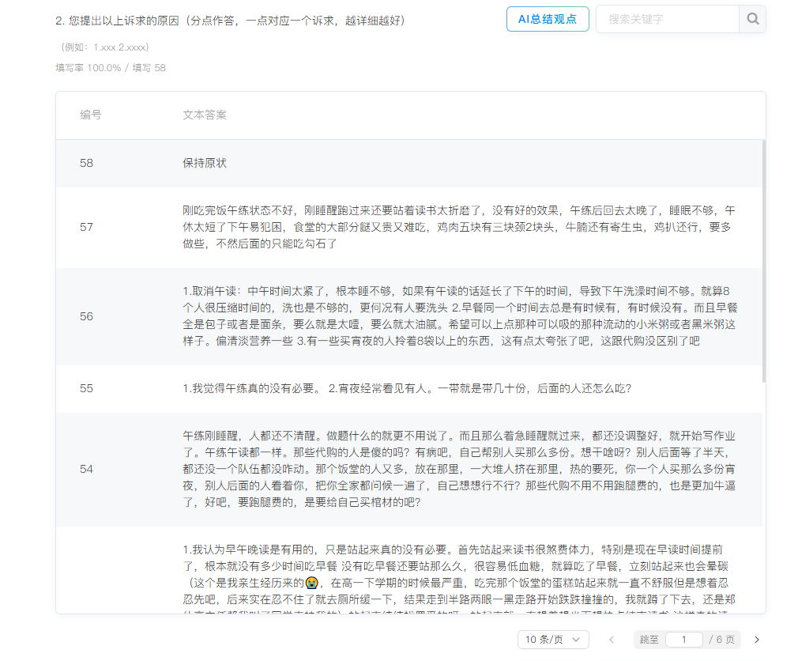Click answer beginning 1.取消午读
This screenshot has width=798, height=661.
[460, 316]
